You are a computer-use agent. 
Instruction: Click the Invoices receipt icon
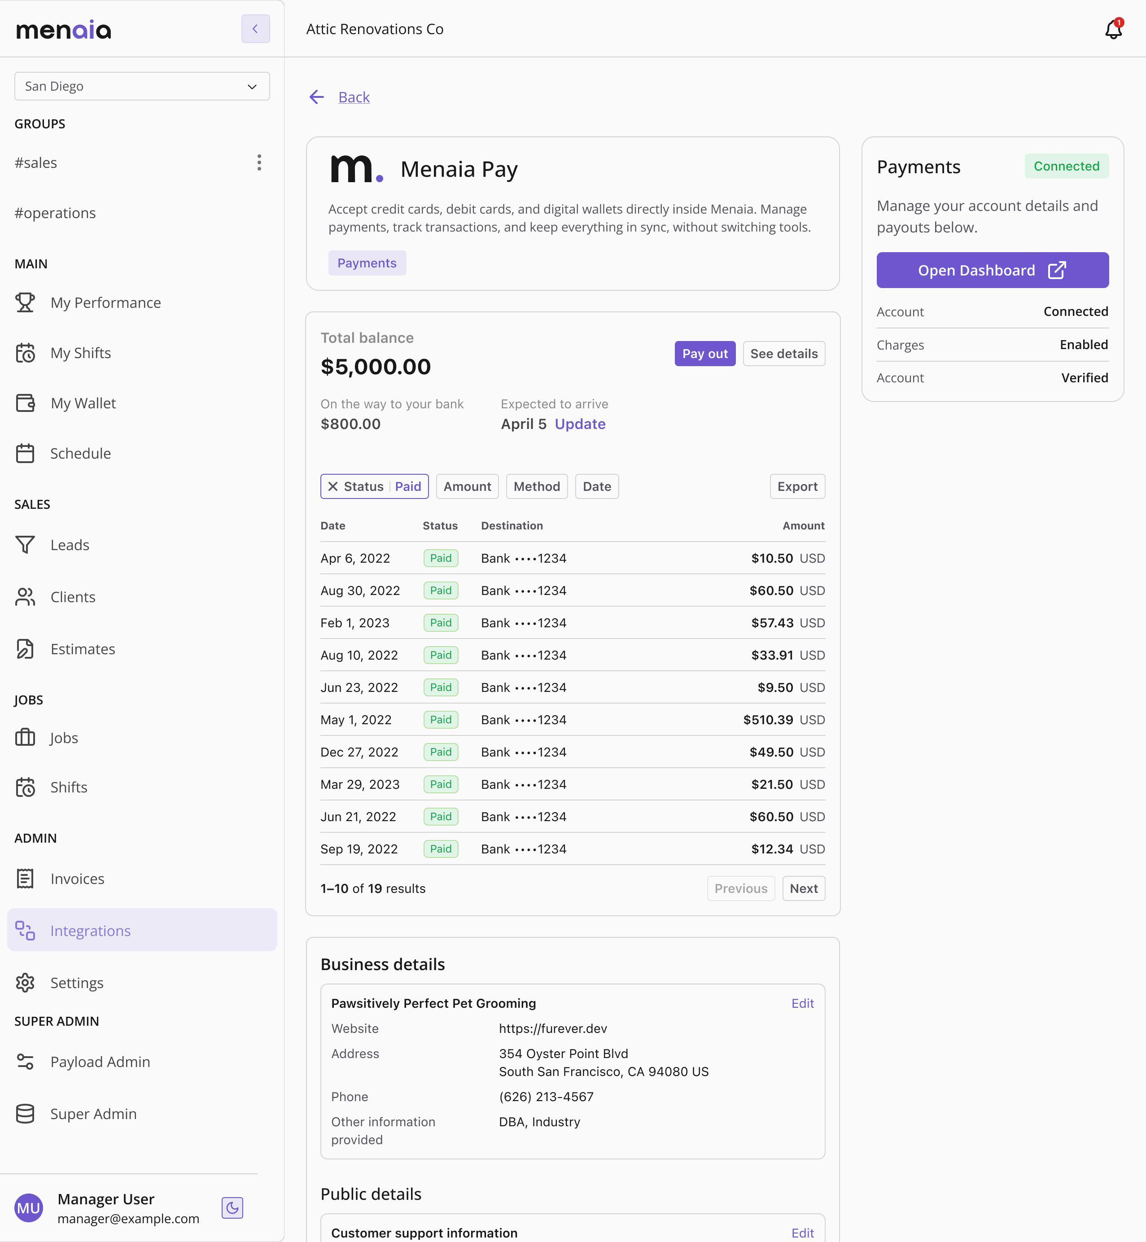pos(25,879)
